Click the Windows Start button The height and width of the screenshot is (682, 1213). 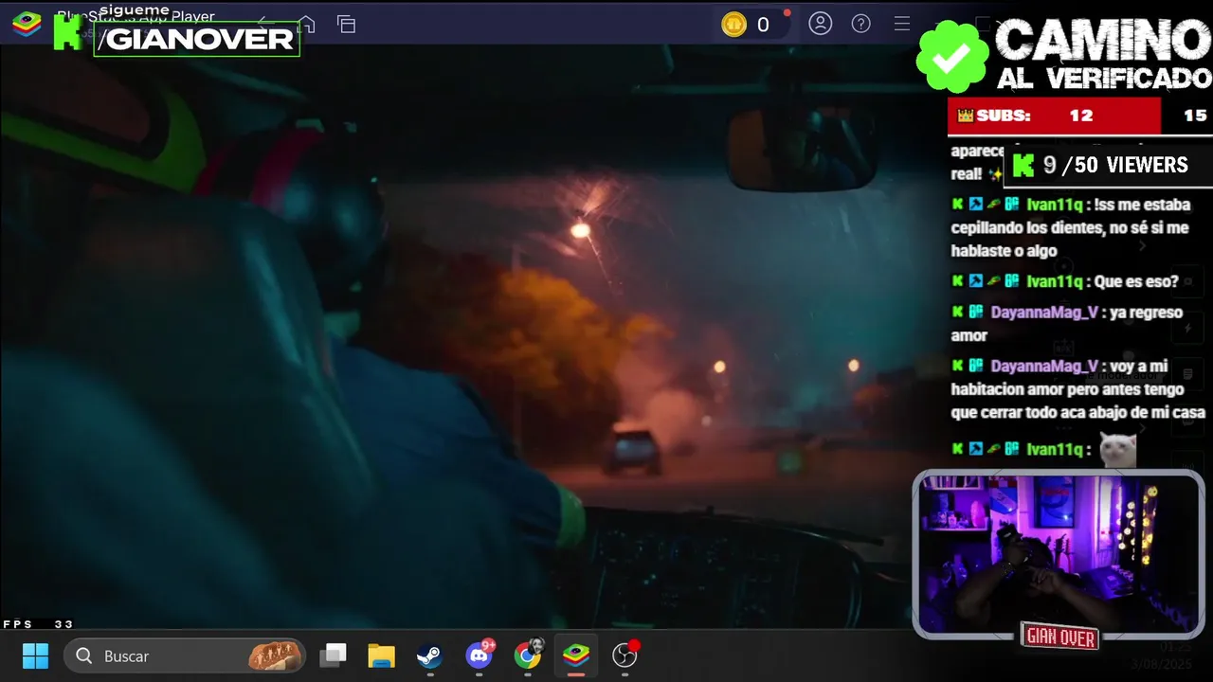pos(35,655)
